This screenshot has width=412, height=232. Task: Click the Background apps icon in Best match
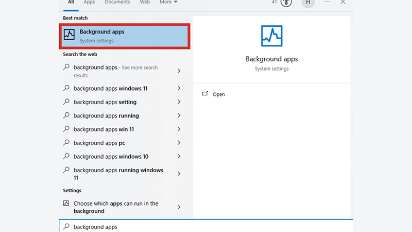69,36
